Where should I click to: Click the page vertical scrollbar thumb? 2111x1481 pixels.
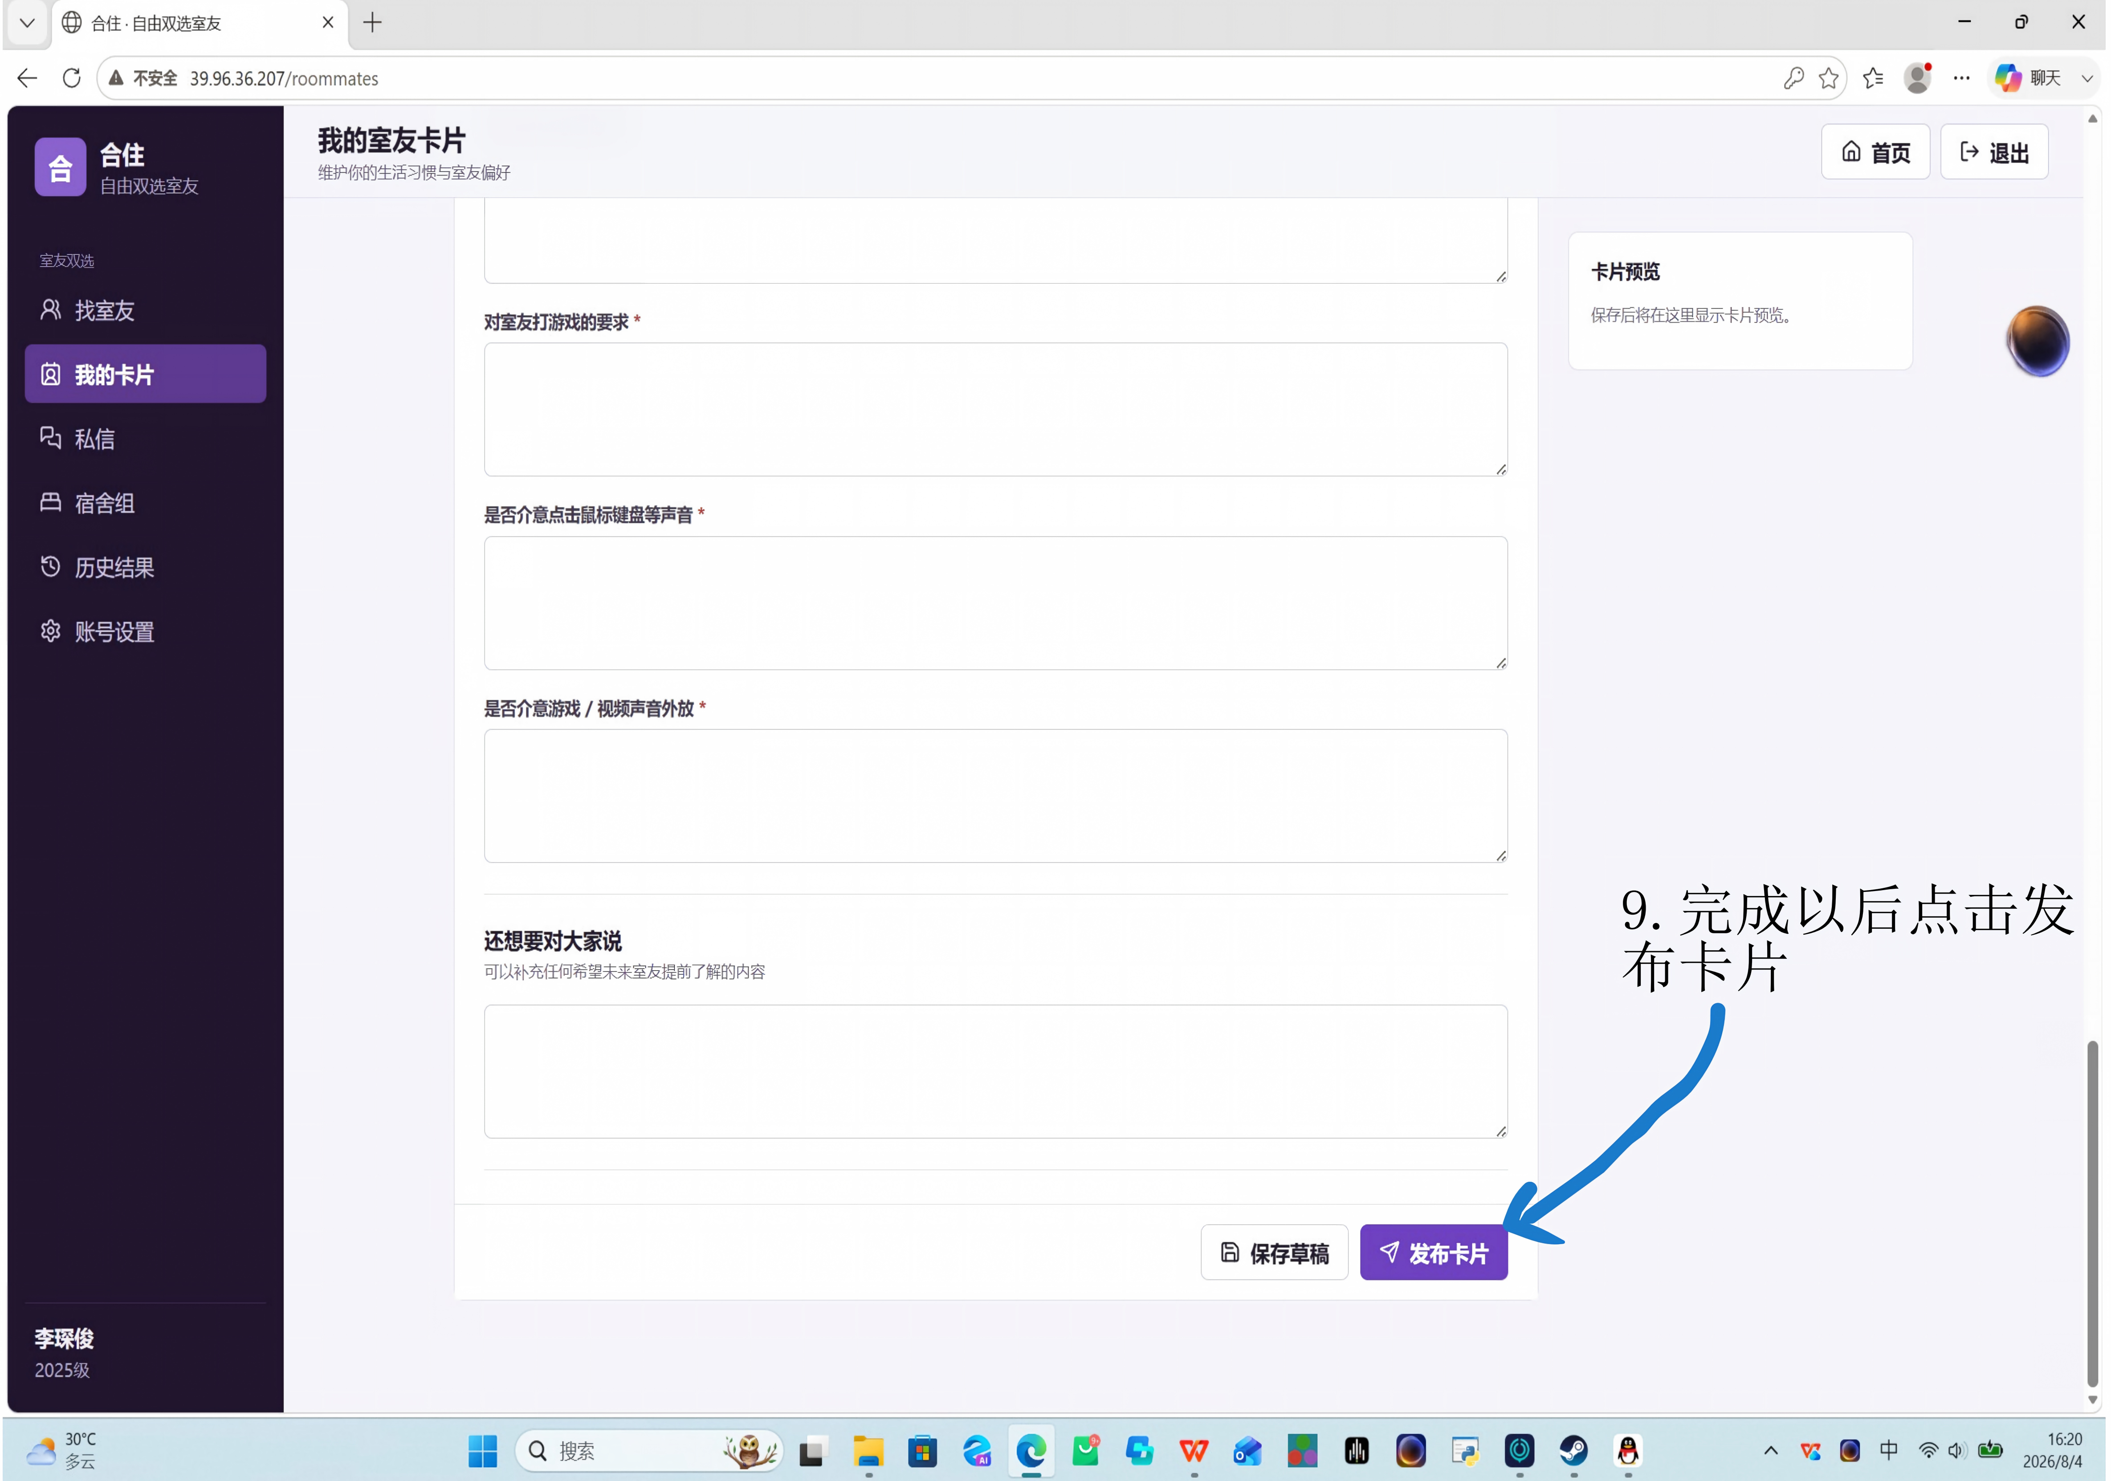click(x=2093, y=1213)
